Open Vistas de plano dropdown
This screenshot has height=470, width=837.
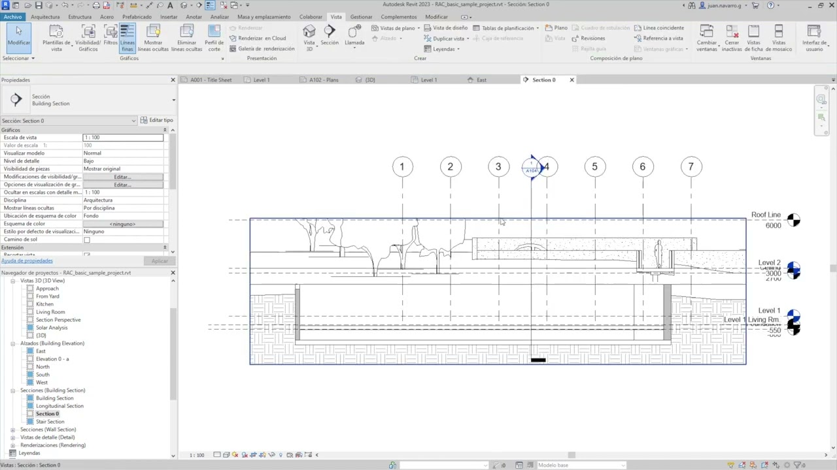pos(395,27)
